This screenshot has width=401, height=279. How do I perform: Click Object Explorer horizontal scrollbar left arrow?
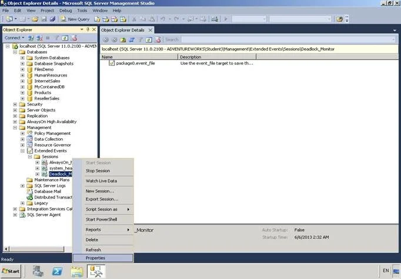coord(6,249)
